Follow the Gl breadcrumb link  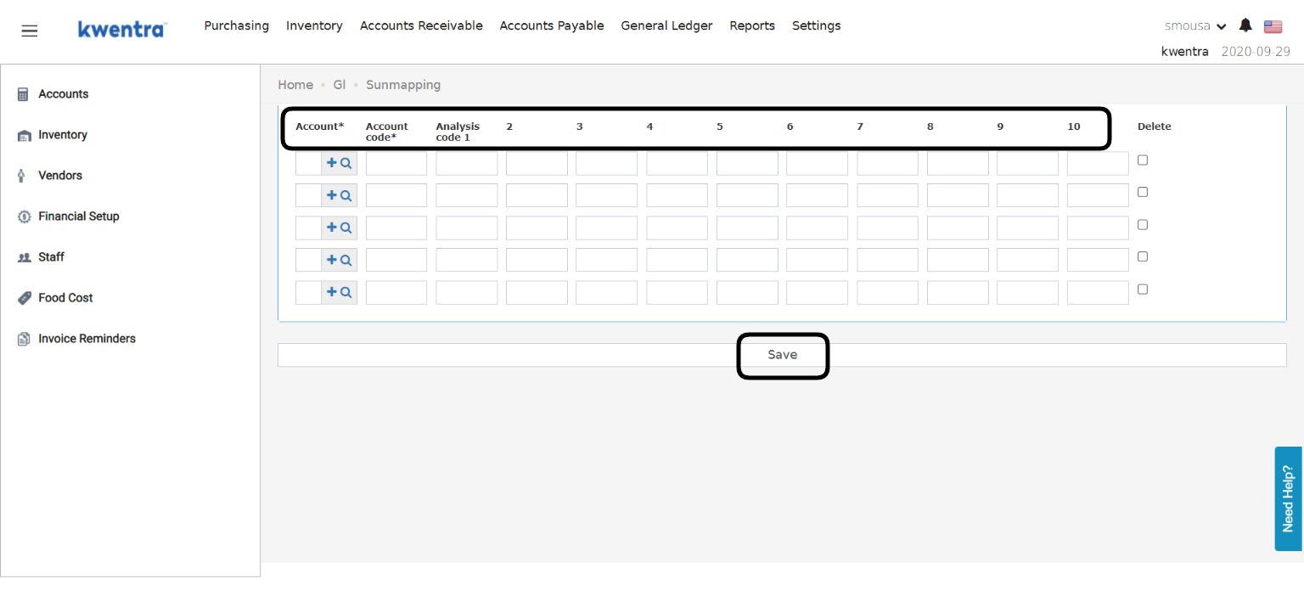[x=340, y=85]
